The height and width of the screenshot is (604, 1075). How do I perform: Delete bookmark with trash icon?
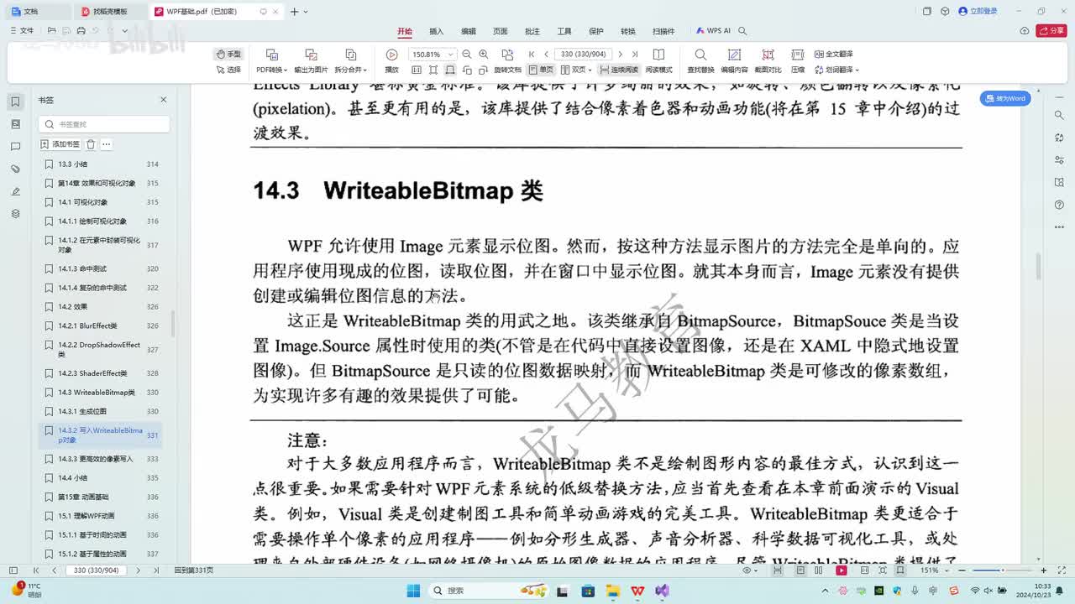click(92, 144)
